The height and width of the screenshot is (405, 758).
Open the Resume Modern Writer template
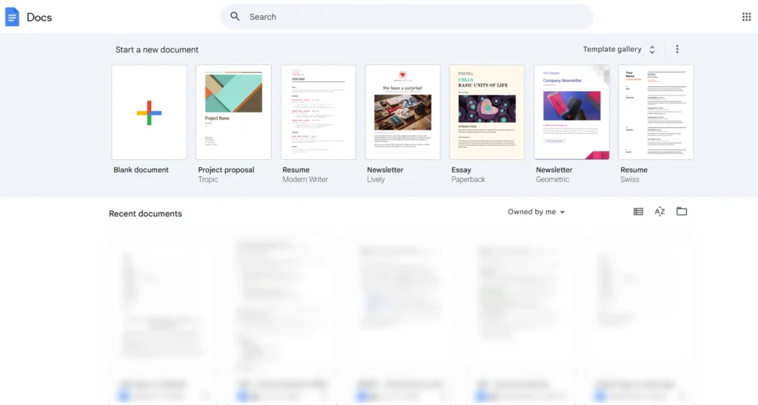coord(318,112)
